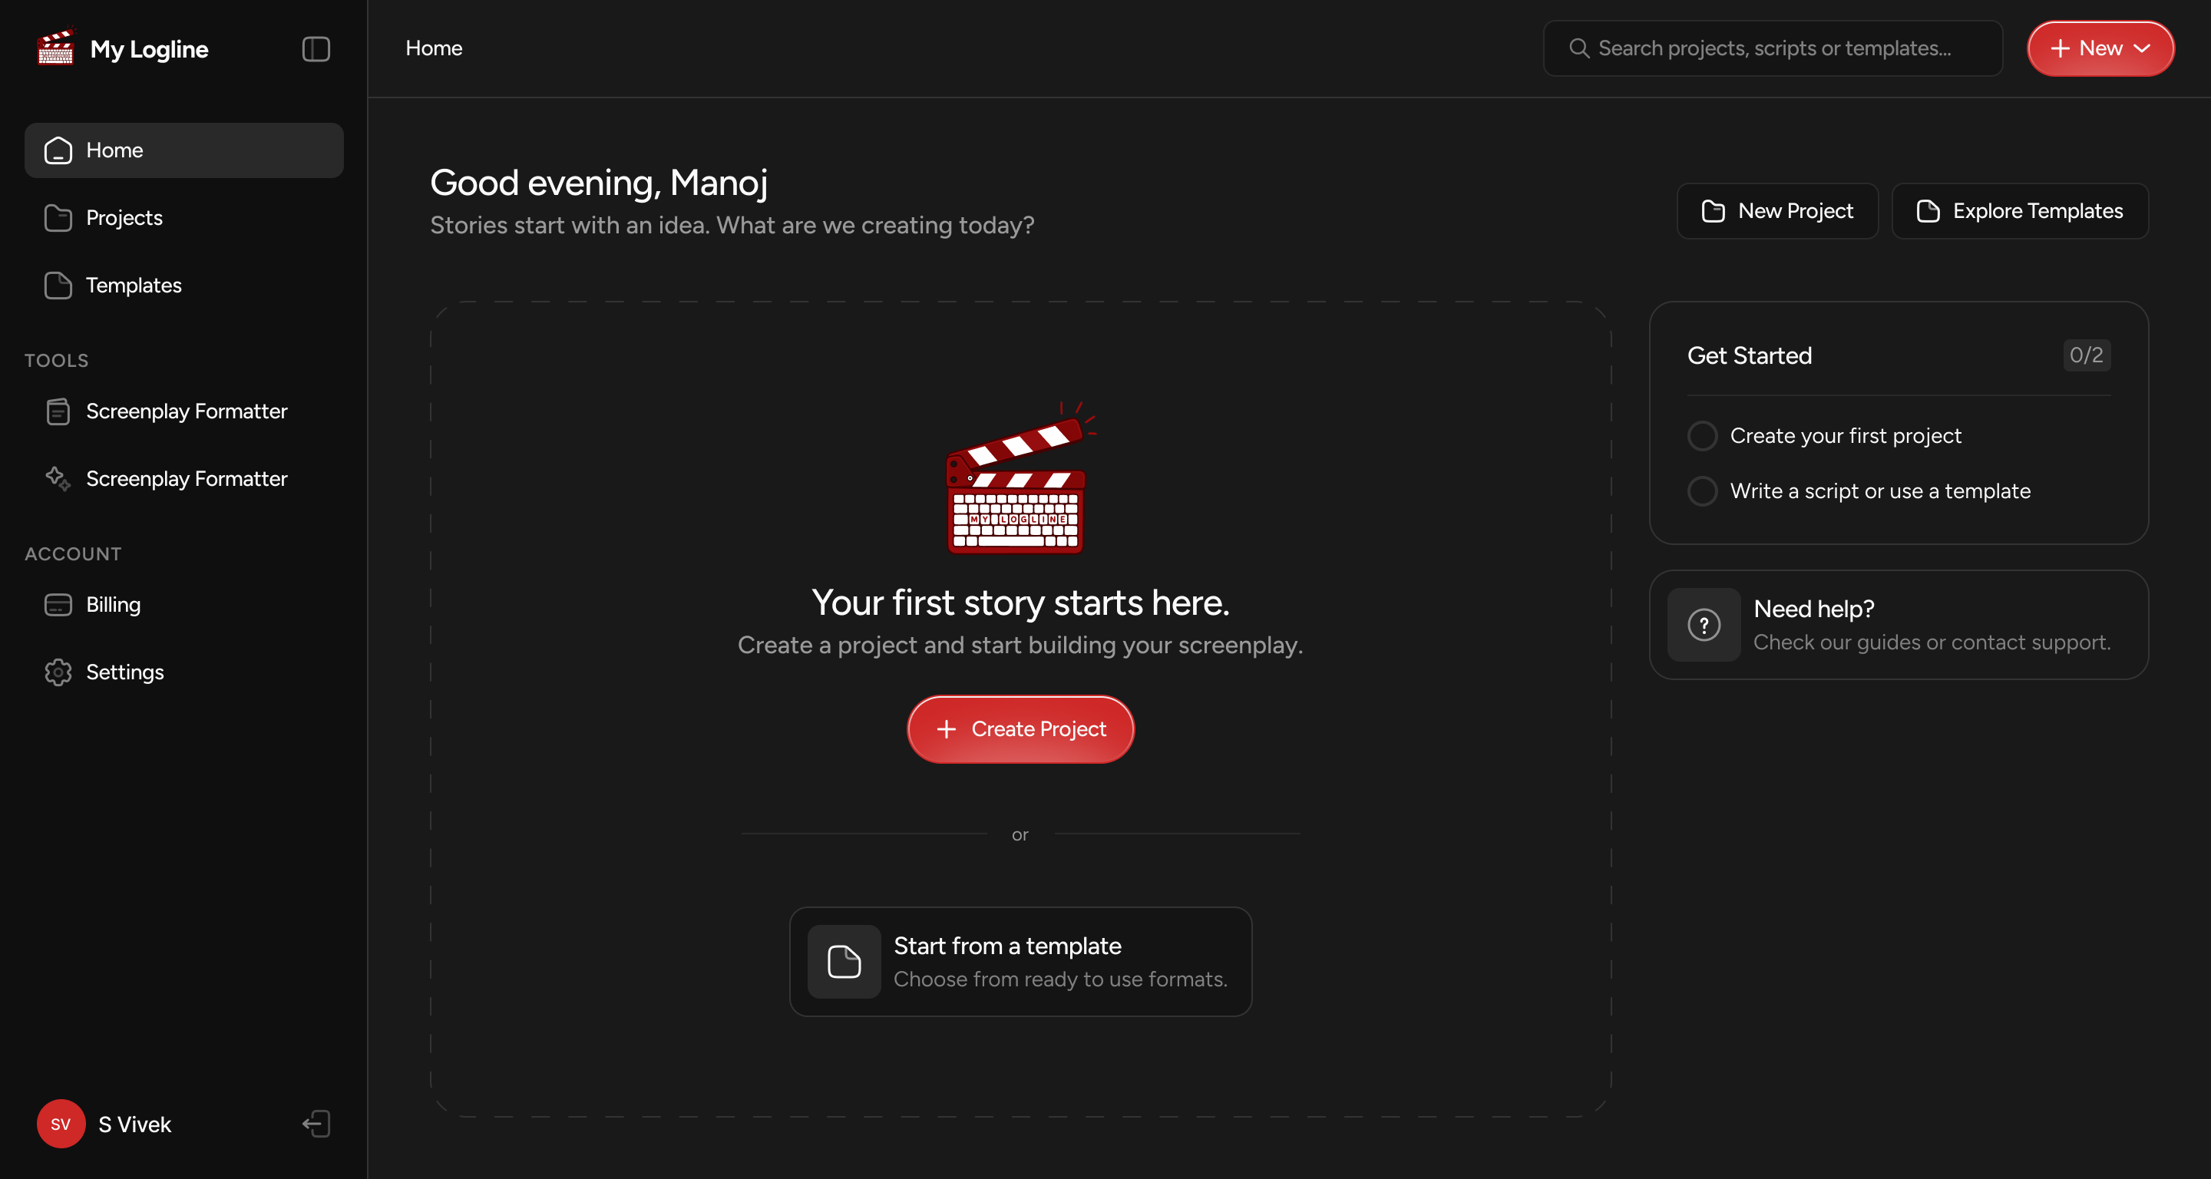The height and width of the screenshot is (1179, 2211).
Task: Open the Need help? card
Action: [1899, 625]
